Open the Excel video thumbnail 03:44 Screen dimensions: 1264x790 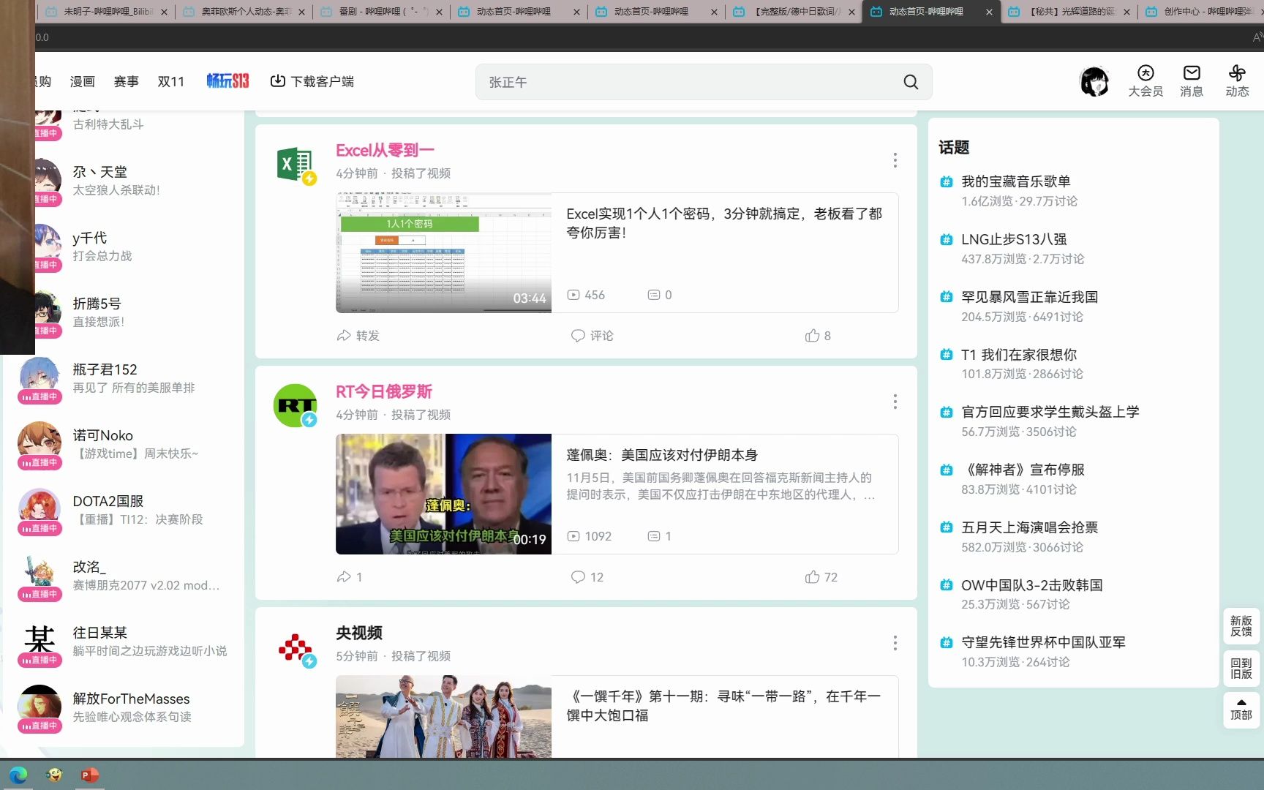point(443,253)
